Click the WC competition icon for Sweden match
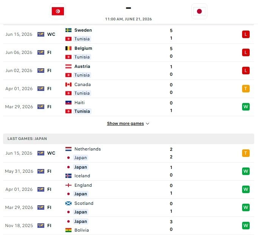The width and height of the screenshot is (258, 235). pos(41,34)
